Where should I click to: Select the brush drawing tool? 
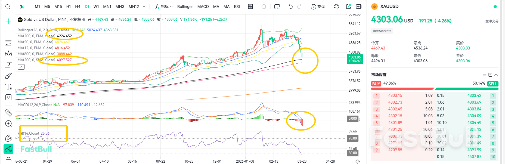[8, 76]
